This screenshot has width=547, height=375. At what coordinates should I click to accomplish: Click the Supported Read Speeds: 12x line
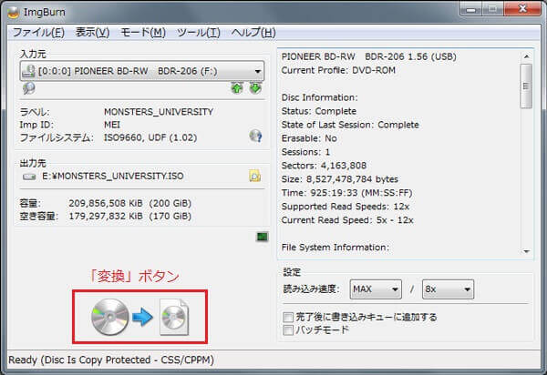click(346, 207)
